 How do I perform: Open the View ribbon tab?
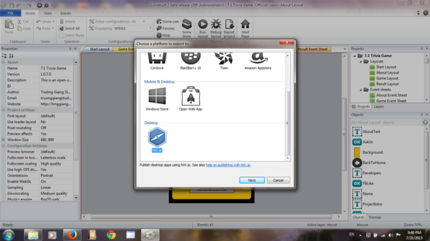coord(47,13)
